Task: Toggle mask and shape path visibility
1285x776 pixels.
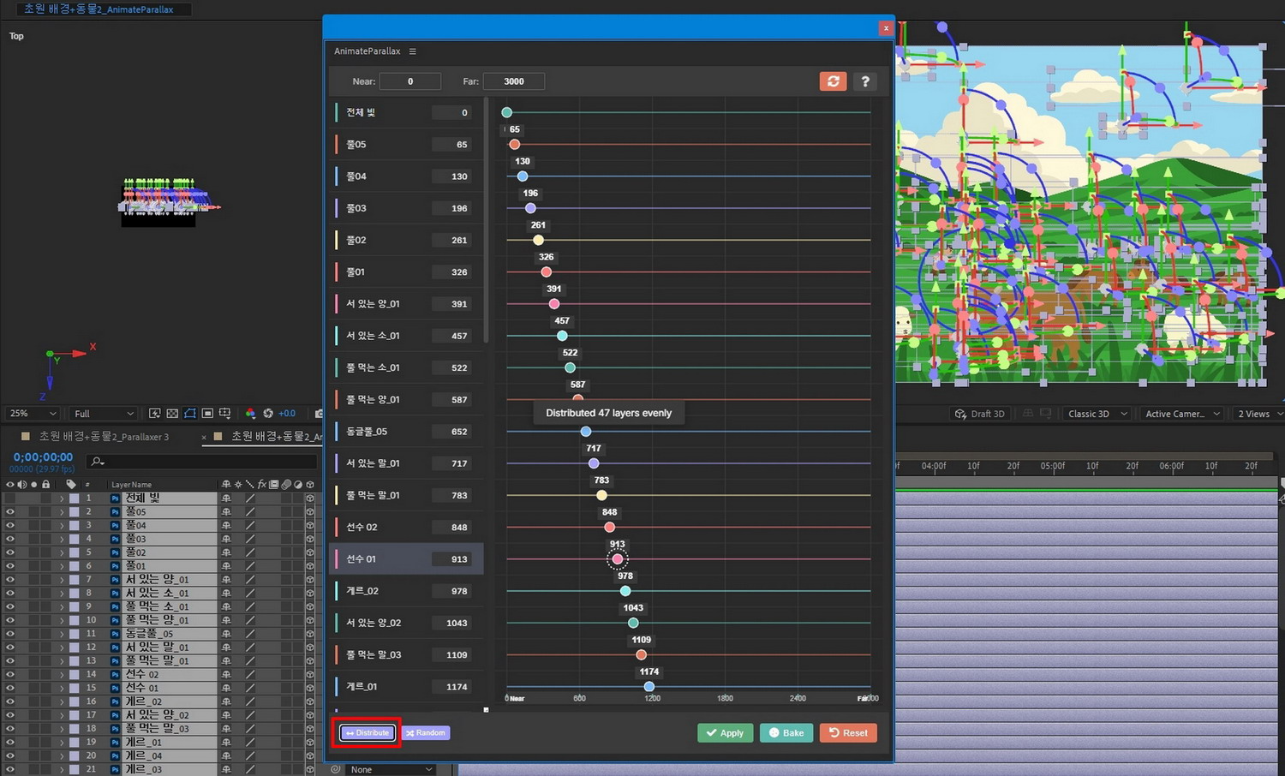Action: [x=189, y=414]
